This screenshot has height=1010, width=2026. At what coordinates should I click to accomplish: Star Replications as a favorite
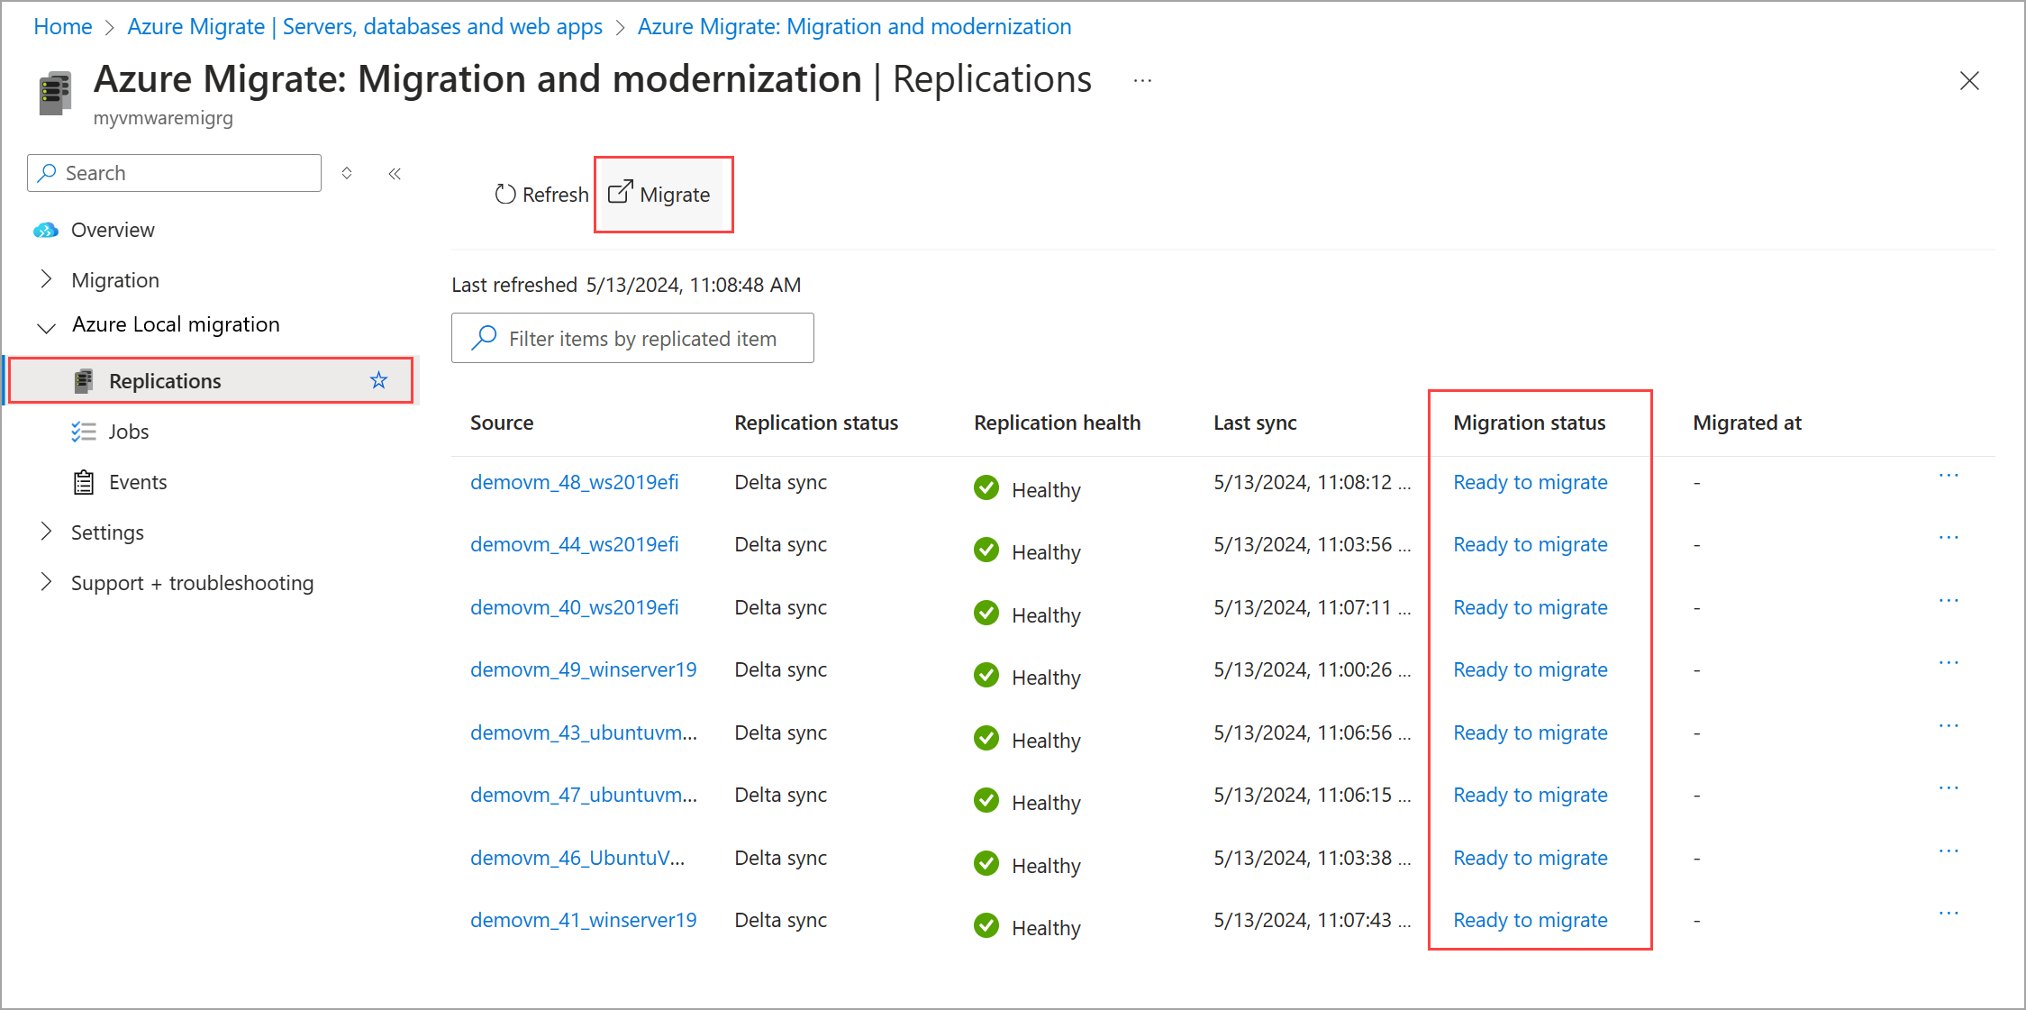(x=378, y=380)
